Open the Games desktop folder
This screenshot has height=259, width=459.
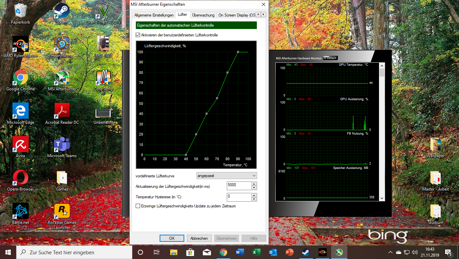tap(62, 180)
